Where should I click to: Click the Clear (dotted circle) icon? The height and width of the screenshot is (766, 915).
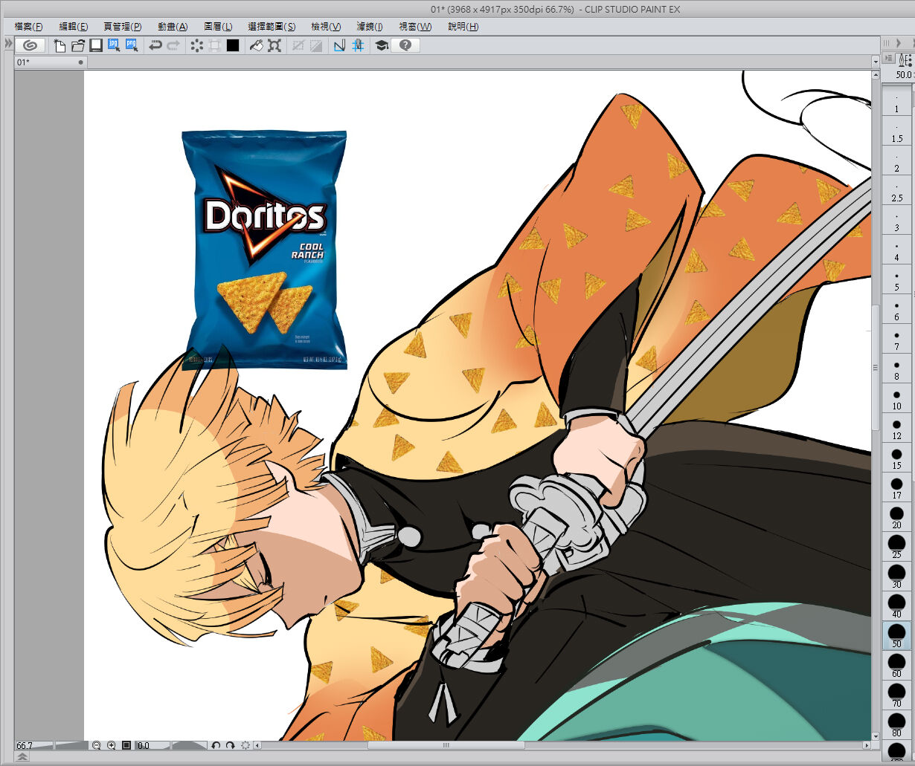tap(197, 45)
